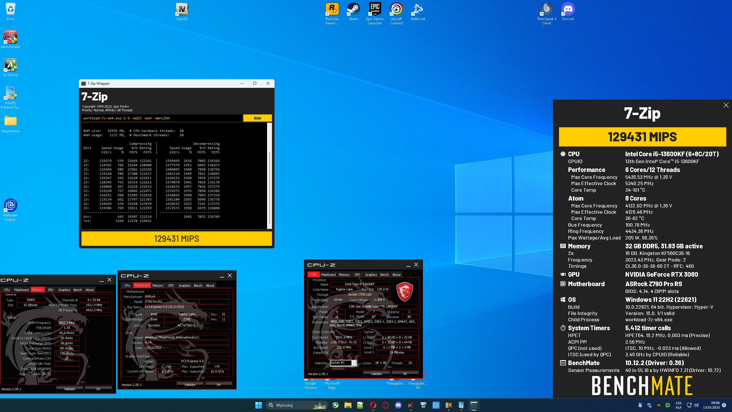Click CAS# Latency value 36.0 clocks
This screenshot has width=732, height=412.
67,333
